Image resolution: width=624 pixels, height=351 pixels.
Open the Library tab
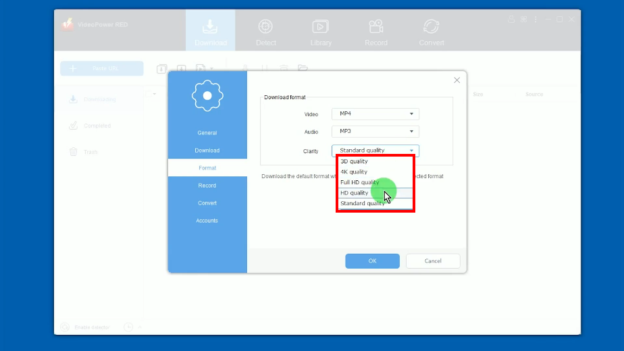pos(321,32)
